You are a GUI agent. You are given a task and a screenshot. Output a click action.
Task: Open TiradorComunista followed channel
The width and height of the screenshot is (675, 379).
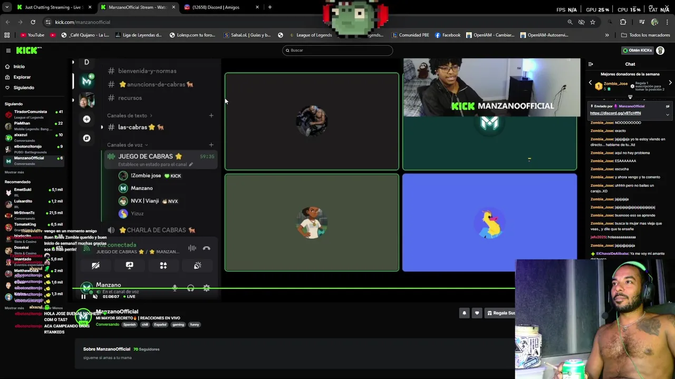click(33, 114)
